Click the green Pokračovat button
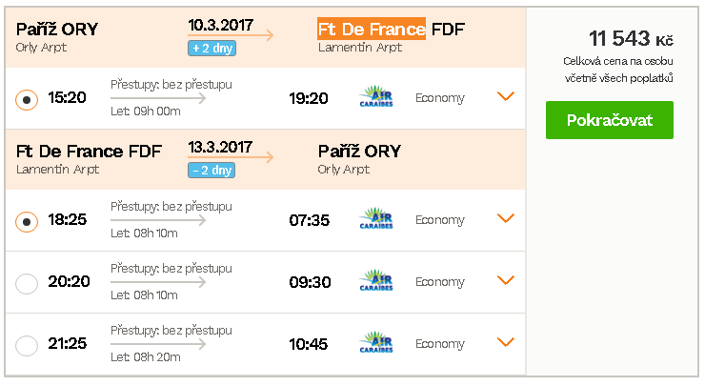Viewport: 705px width, 386px height. [x=609, y=120]
